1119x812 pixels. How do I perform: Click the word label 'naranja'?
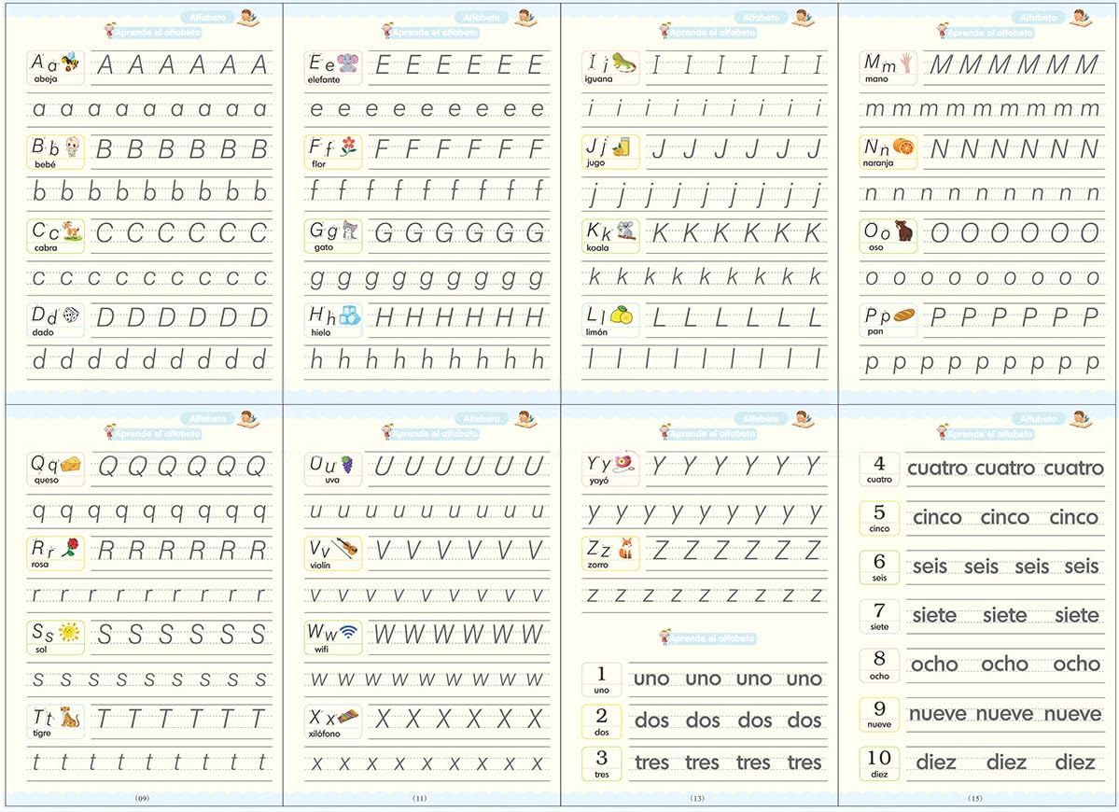878,162
